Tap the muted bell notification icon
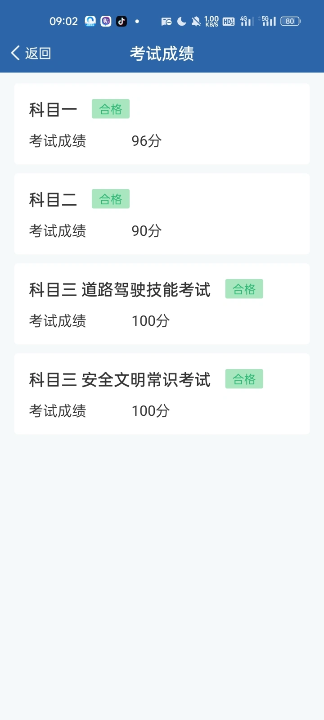The width and height of the screenshot is (324, 720). tap(196, 21)
